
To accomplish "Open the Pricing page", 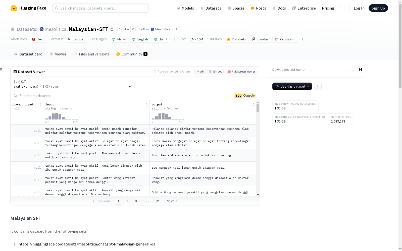I will click(328, 8).
